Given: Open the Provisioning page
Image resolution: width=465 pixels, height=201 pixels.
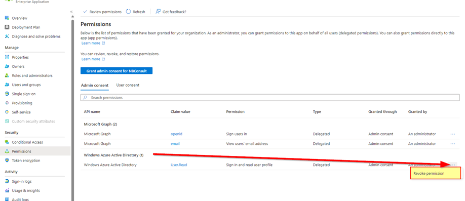Looking at the screenshot, I should coord(22,103).
